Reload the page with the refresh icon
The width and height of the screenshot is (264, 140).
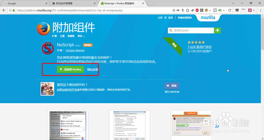click(230, 11)
